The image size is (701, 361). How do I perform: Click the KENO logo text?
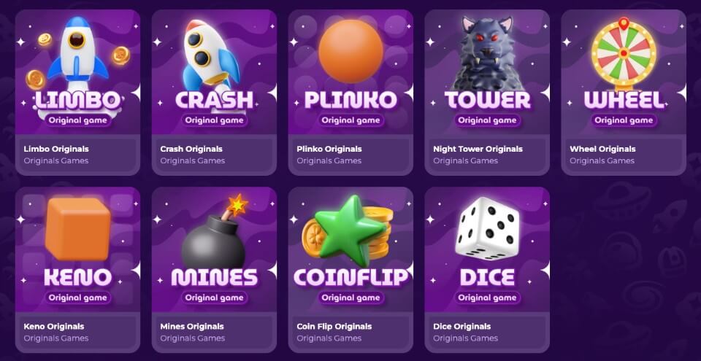[x=78, y=277]
